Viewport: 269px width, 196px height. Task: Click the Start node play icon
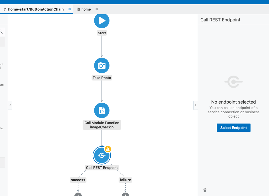tap(102, 21)
